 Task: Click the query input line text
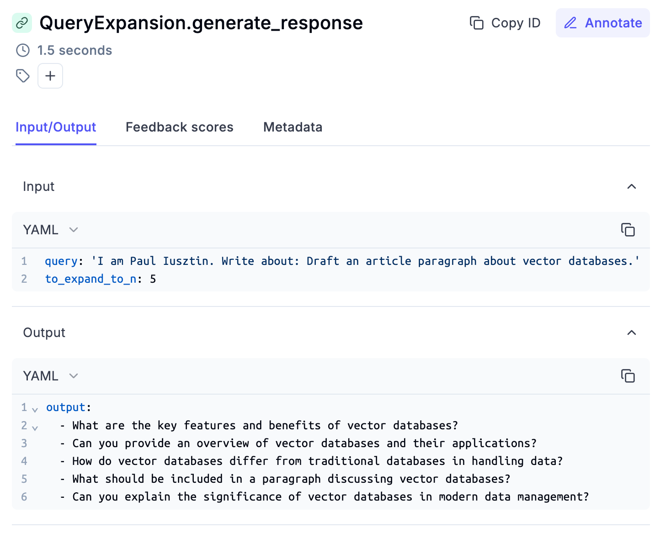[342, 261]
